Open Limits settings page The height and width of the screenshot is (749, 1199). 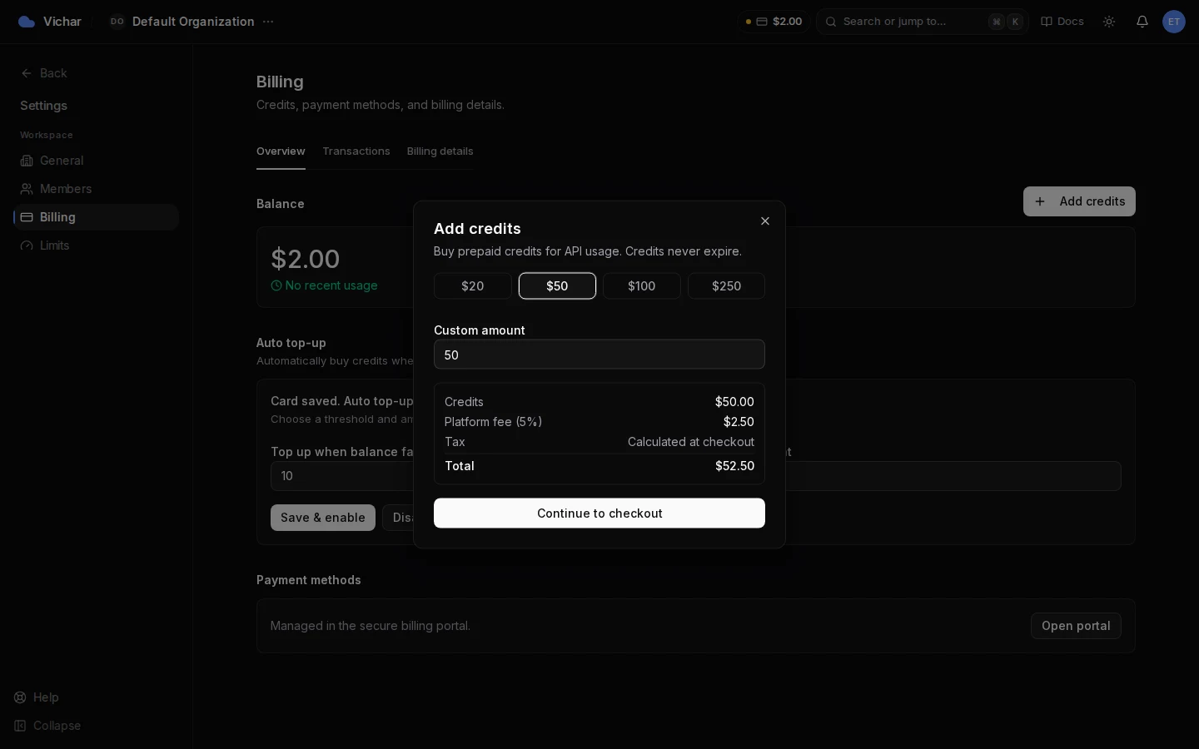click(x=96, y=246)
